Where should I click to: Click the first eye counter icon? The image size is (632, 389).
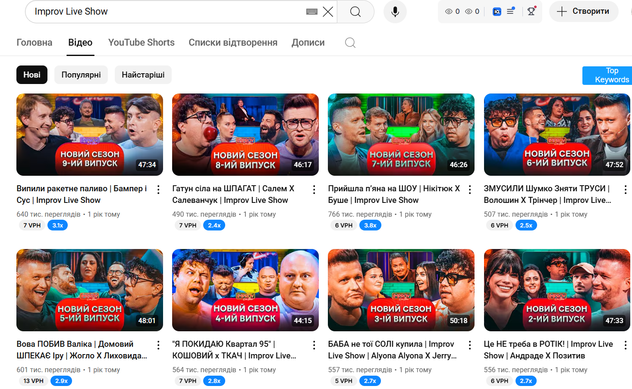point(449,12)
